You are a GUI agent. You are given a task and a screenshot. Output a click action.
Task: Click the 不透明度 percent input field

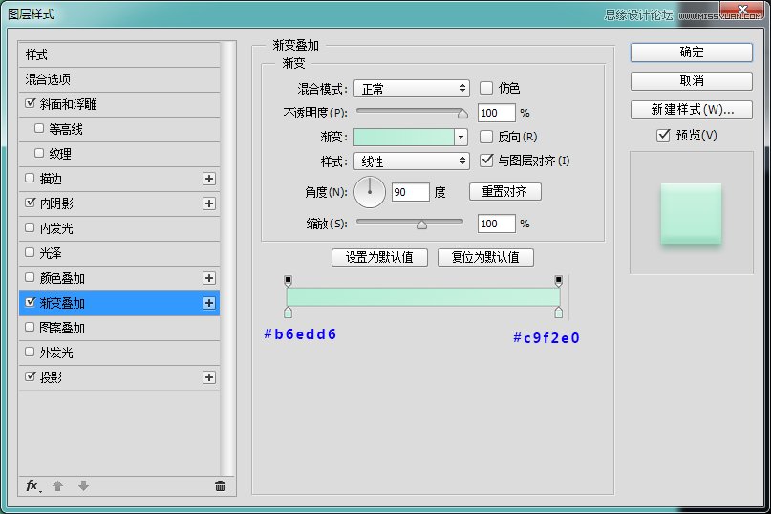coord(496,113)
